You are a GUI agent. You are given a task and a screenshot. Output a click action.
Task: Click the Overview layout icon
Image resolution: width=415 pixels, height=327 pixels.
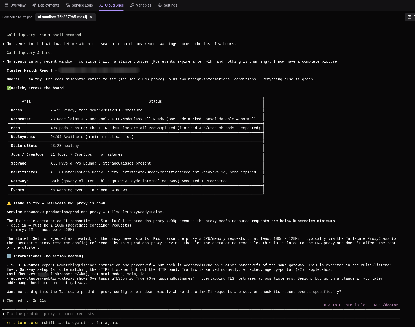pos(7,5)
